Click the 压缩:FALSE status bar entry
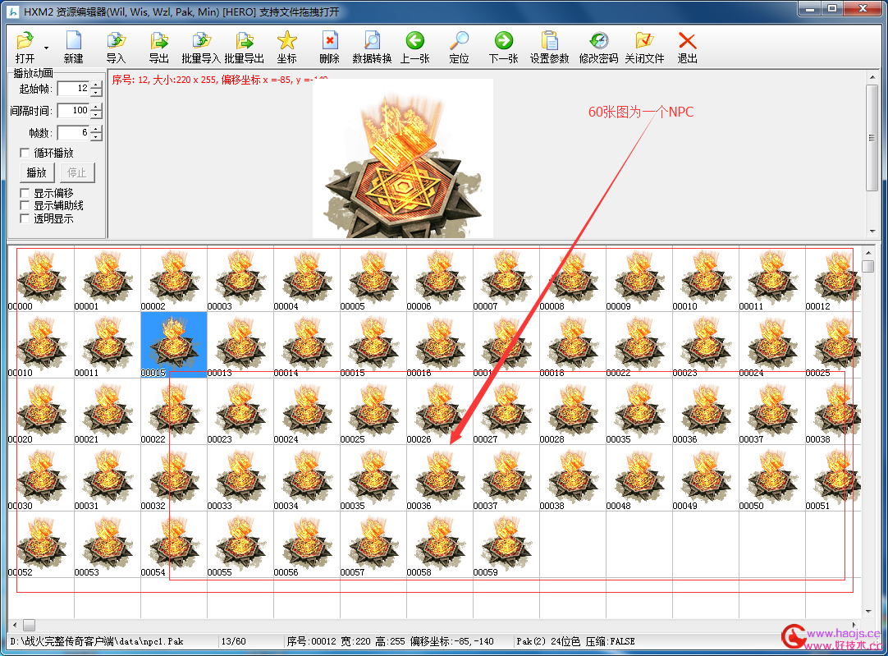Screen dimensions: 888x656 point(610,641)
